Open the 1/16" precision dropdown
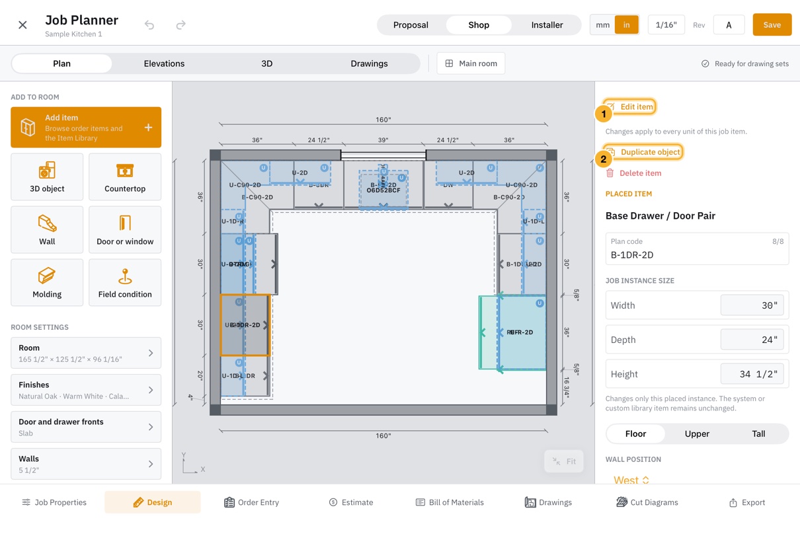Screen dimensions: 800x534 (x=666, y=25)
